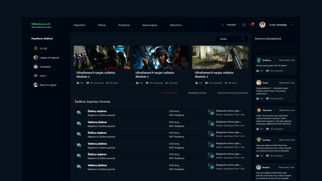The image size is (322, 181).
Task: Go to the Kalendorius menu item
Action: 175,25
